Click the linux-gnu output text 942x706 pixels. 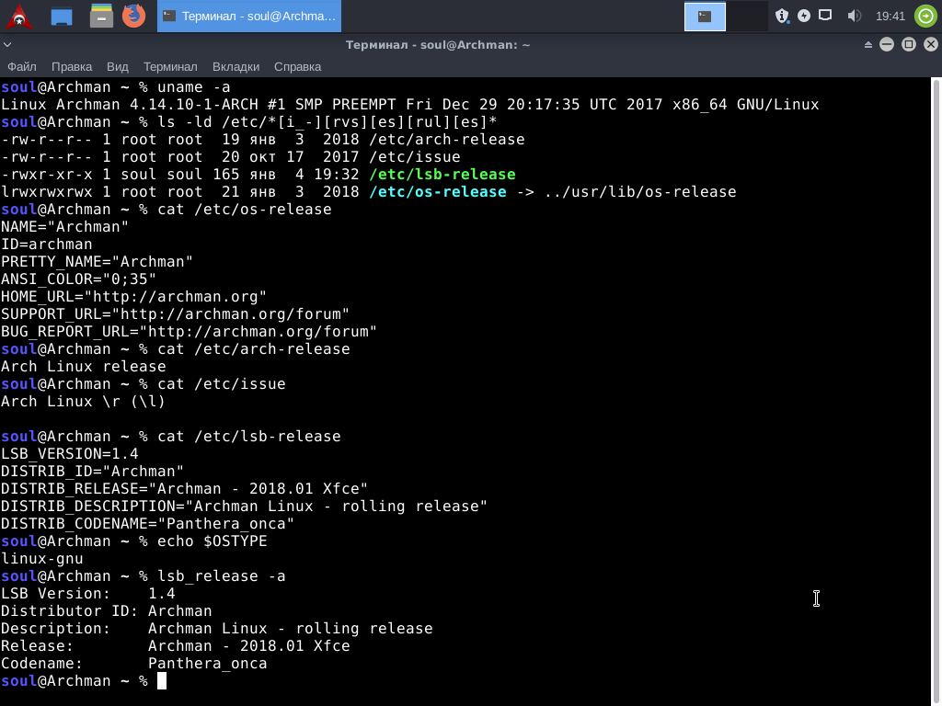point(41,558)
